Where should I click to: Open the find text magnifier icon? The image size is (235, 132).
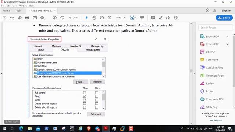click(x=43, y=18)
